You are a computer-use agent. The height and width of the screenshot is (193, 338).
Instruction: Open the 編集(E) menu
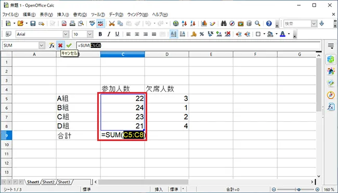click(x=29, y=15)
